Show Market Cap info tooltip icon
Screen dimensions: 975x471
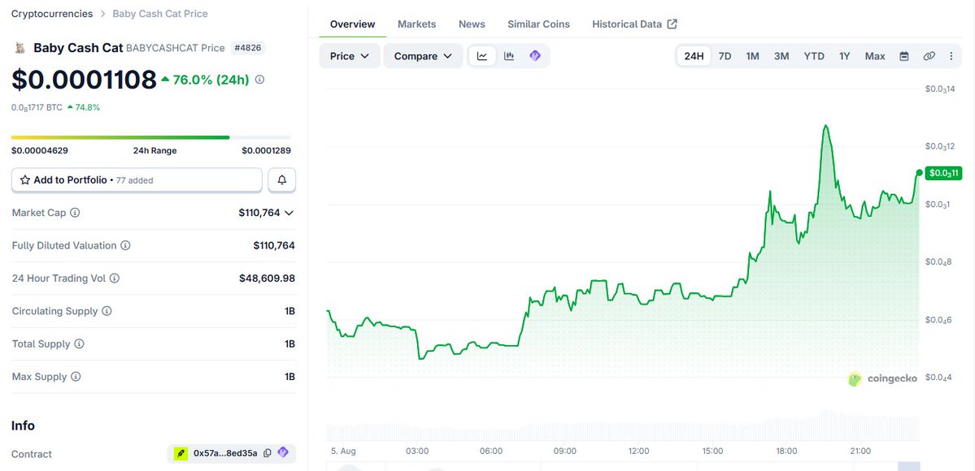click(75, 213)
